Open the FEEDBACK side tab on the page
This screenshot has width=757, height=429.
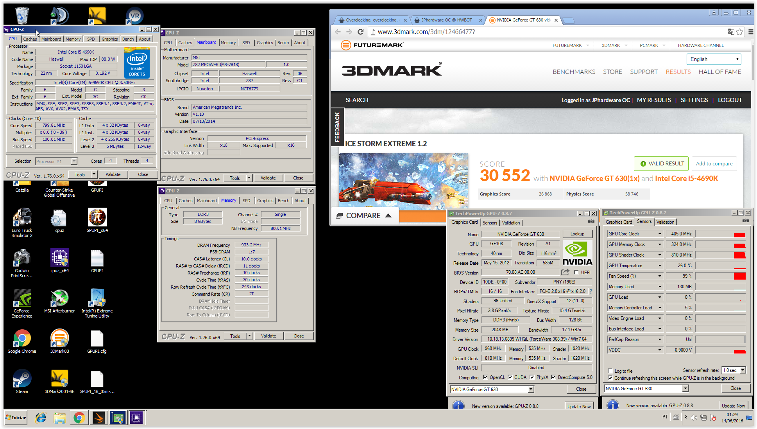coord(337,127)
